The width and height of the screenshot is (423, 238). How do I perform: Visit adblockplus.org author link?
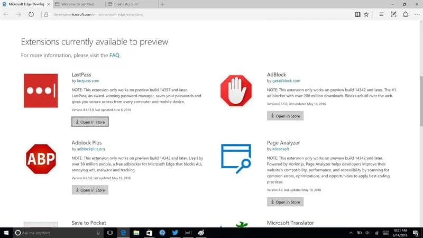pos(91,149)
